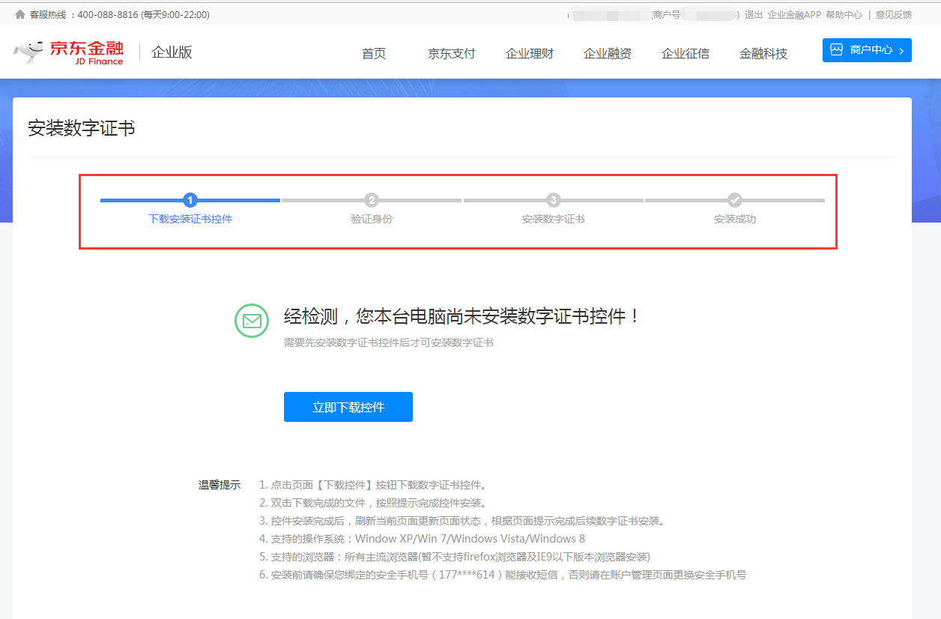Open the 企业理财 menu item
941x619 pixels.
tap(530, 53)
